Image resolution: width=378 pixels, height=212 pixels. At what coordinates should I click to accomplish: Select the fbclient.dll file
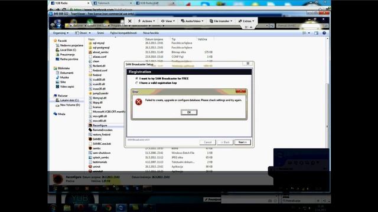tap(97, 66)
